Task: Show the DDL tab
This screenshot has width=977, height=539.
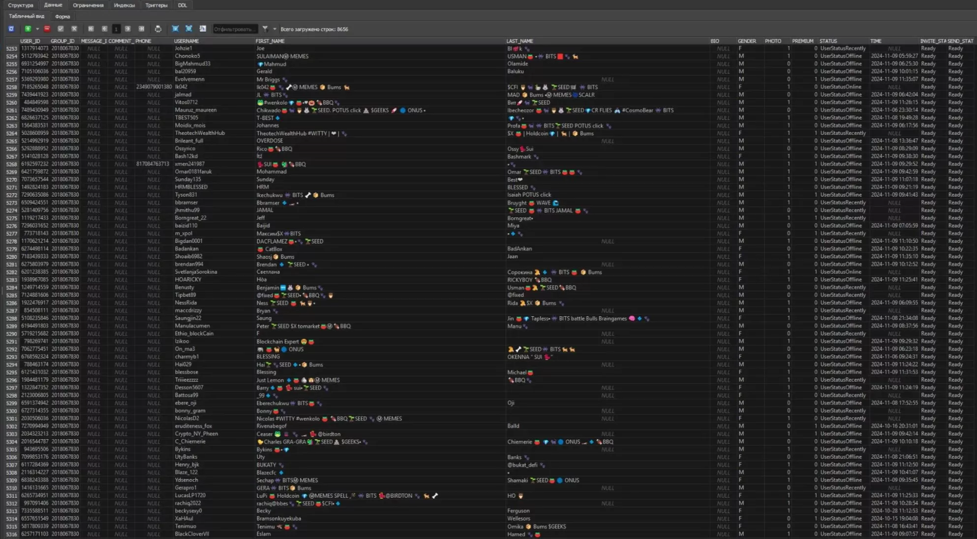Action: point(183,5)
